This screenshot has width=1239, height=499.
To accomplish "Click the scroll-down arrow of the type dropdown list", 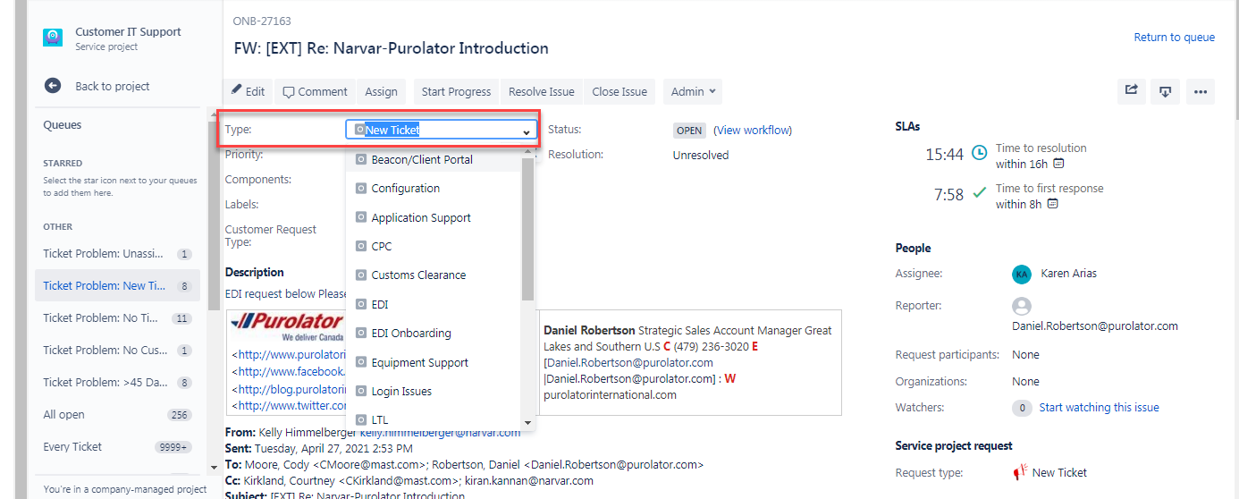I will click(x=528, y=422).
